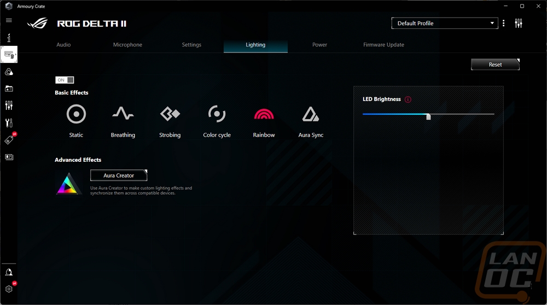547x305 pixels.
Task: Go to the Power tab
Action: 319,45
